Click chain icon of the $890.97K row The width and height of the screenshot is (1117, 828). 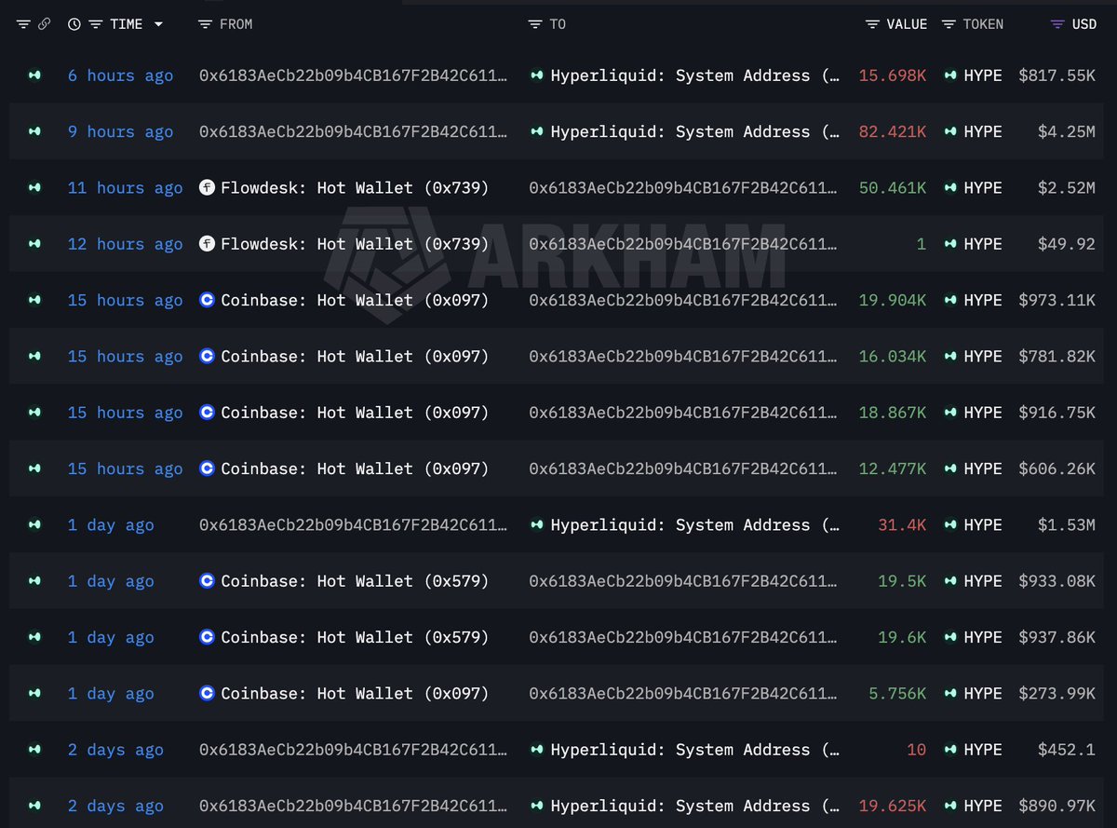[34, 806]
